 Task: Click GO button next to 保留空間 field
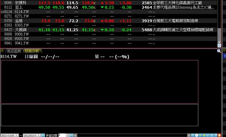(x=71, y=135)
